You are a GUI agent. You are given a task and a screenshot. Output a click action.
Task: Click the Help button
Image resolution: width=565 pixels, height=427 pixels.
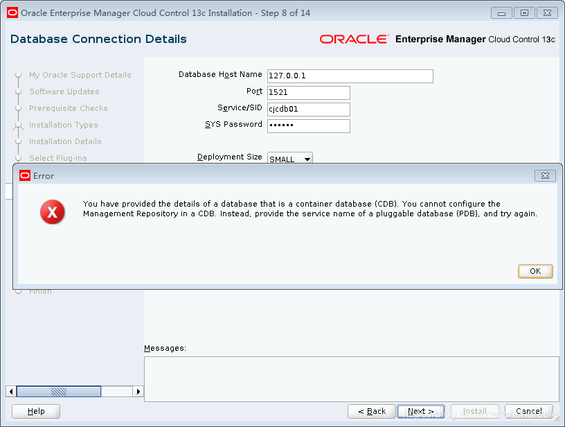36,411
